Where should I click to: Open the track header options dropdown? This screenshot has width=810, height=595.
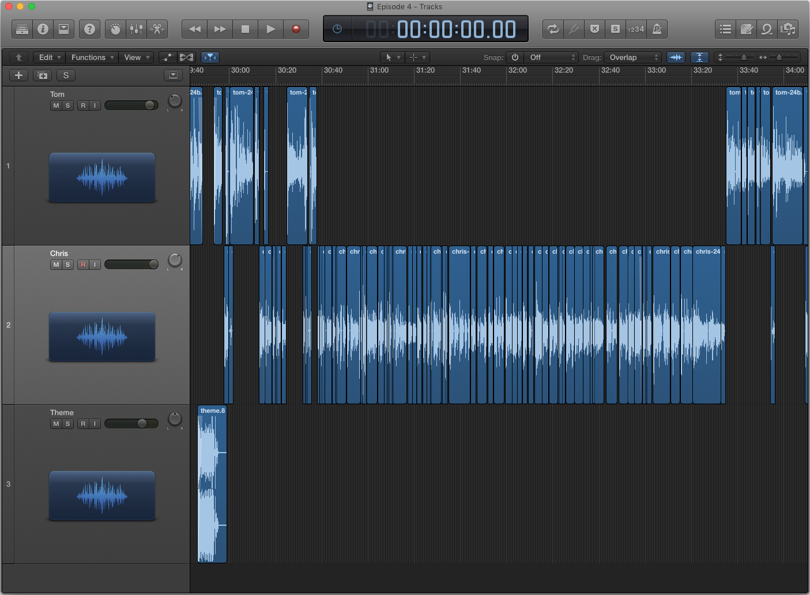coord(173,75)
